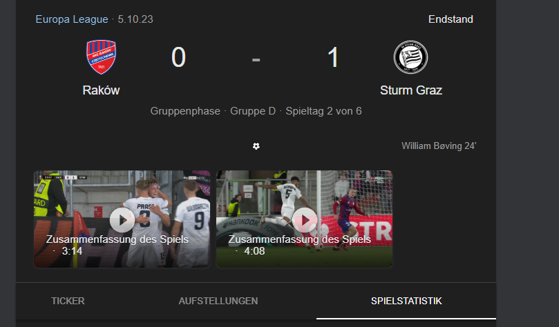The image size is (559, 327).
Task: Switch to the Aufstellungen tab
Action: click(218, 301)
